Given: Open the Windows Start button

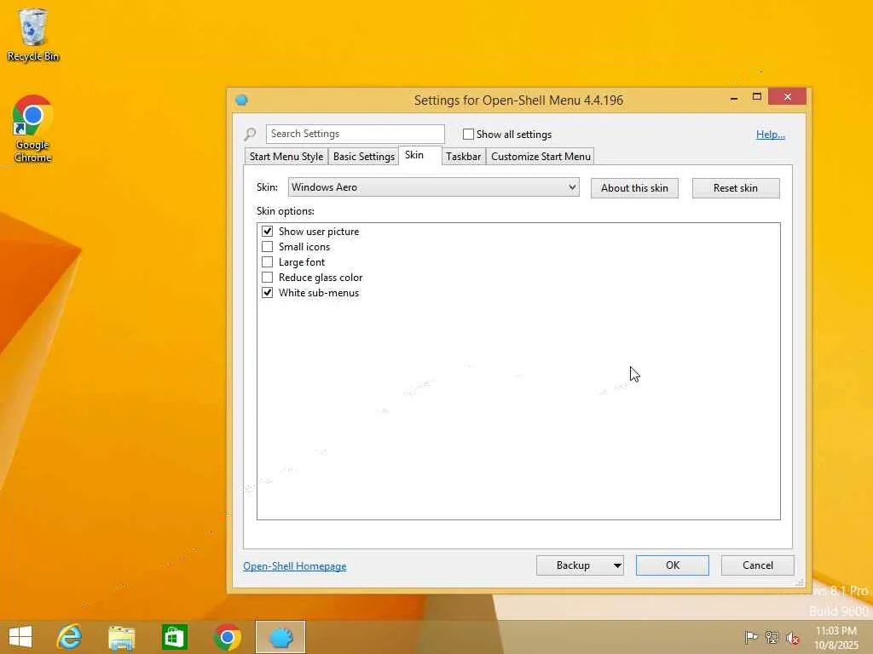Looking at the screenshot, I should [20, 637].
